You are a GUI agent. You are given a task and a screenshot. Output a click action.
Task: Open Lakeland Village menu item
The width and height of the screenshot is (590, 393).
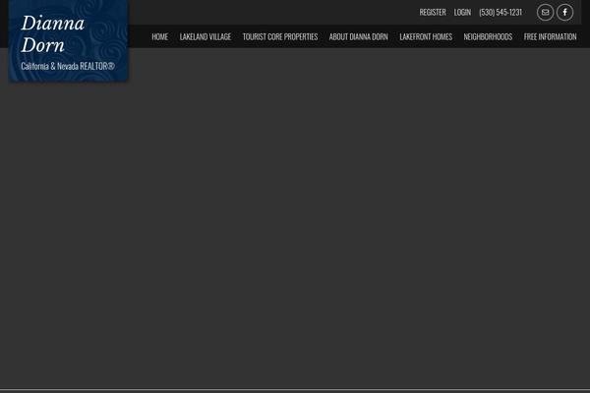click(206, 37)
